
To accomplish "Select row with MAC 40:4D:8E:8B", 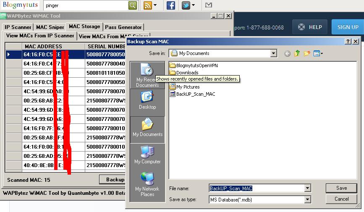I will 65,165.
